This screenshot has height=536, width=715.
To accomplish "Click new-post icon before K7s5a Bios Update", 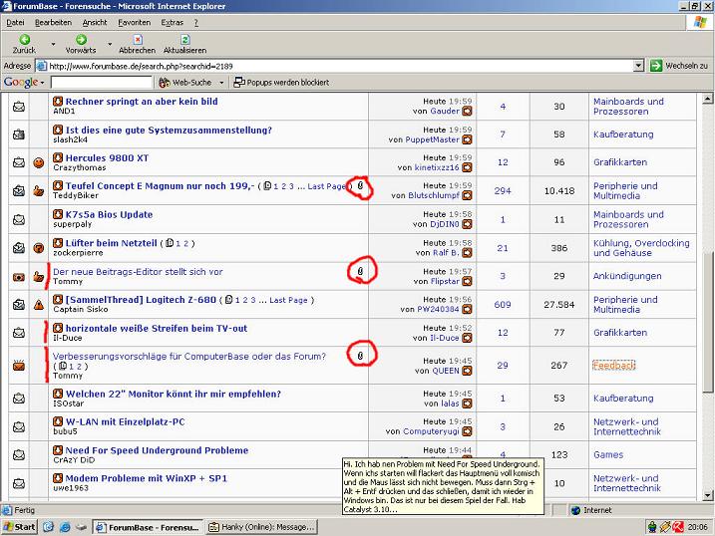I will [58, 214].
